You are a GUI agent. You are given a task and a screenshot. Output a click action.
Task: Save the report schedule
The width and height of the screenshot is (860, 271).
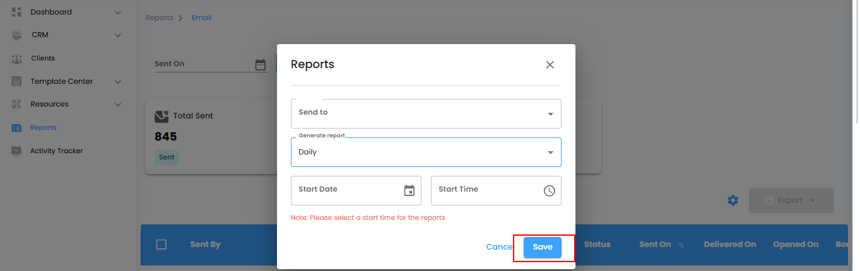[542, 247]
